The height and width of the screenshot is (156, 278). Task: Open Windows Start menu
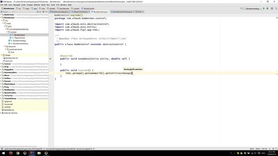[3, 153]
